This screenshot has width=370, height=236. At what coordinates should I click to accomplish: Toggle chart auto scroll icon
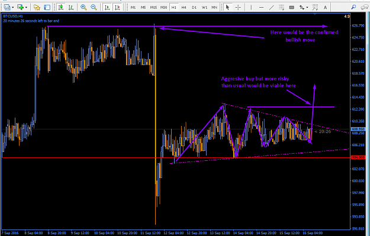[107, 7]
